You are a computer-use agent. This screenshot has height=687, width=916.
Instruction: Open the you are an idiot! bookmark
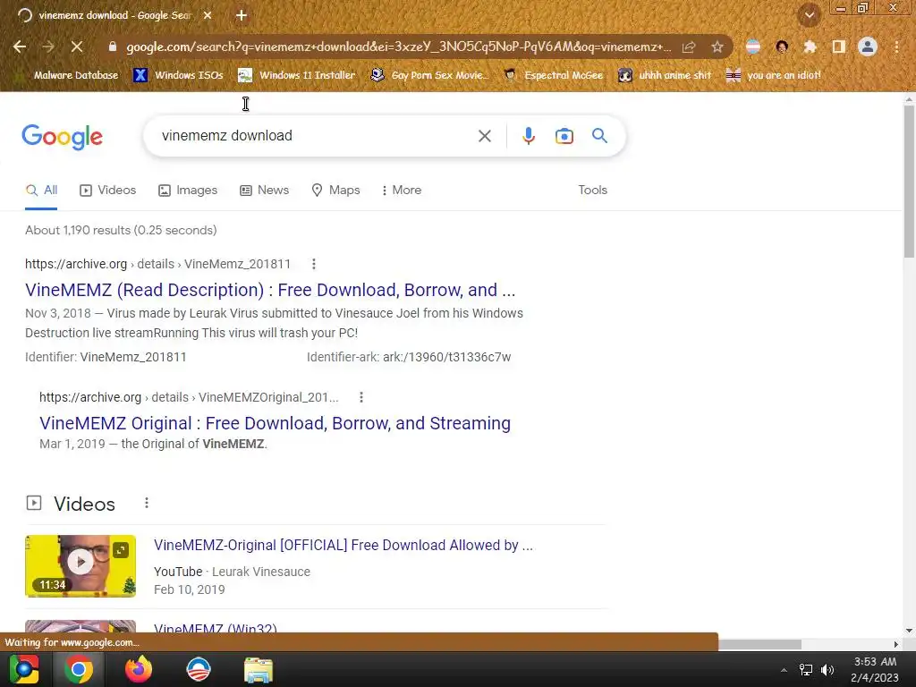tap(773, 75)
